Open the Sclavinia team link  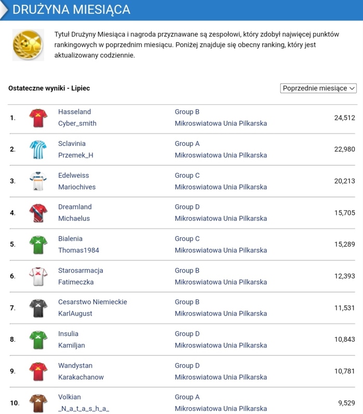72,143
